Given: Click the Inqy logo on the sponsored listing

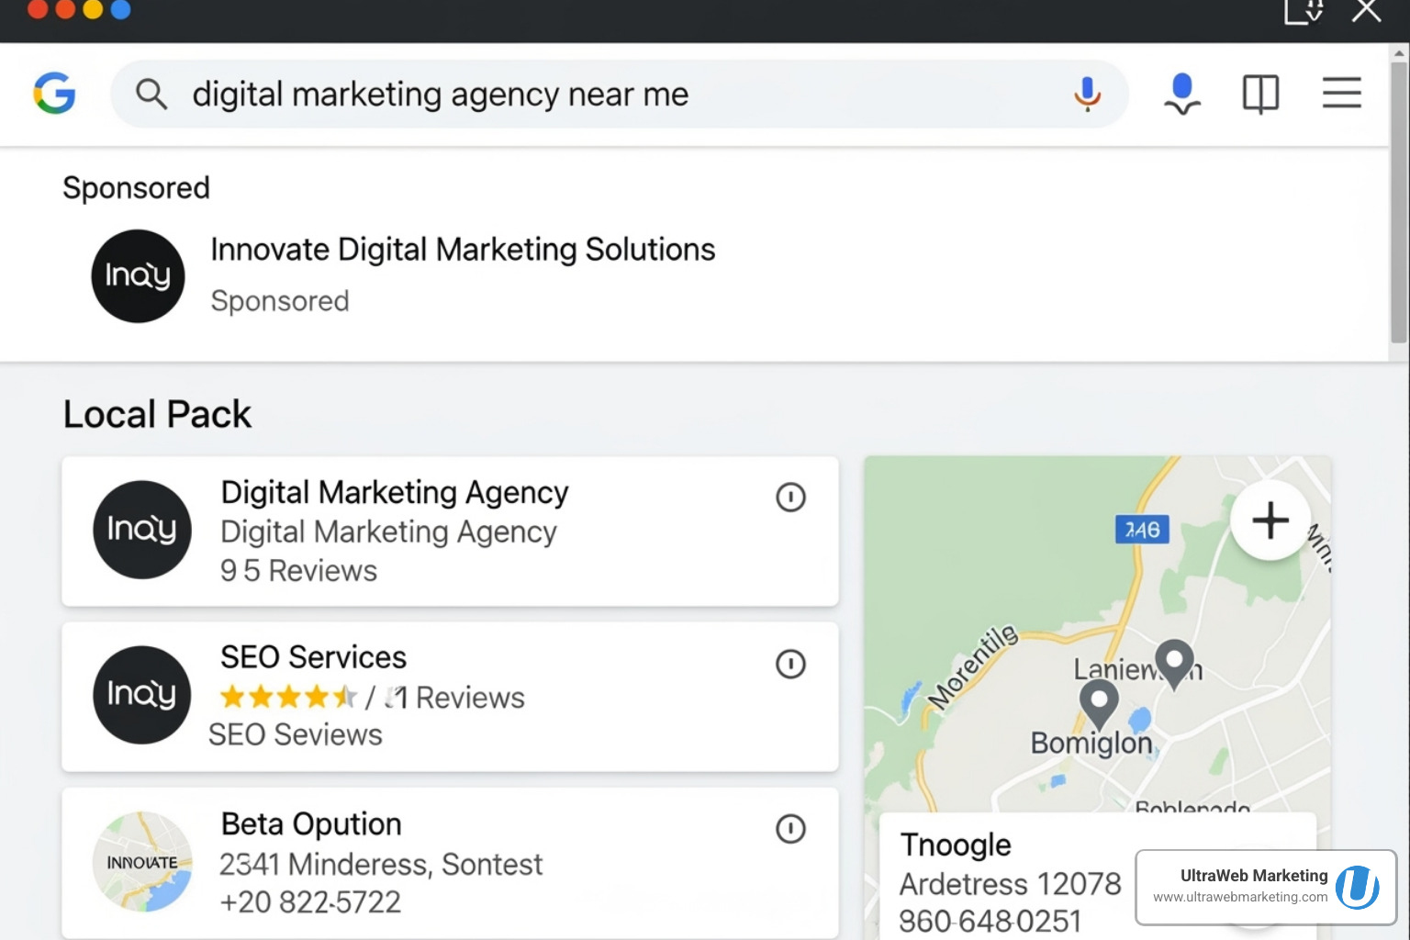Looking at the screenshot, I should pos(138,275).
